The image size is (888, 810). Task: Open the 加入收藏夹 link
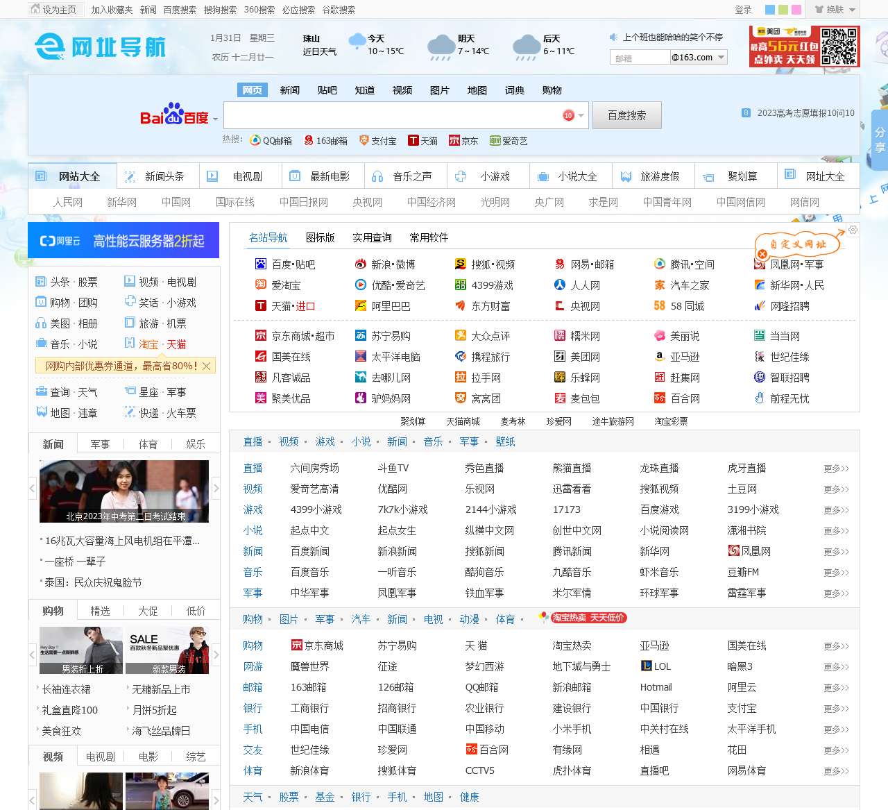(x=112, y=10)
